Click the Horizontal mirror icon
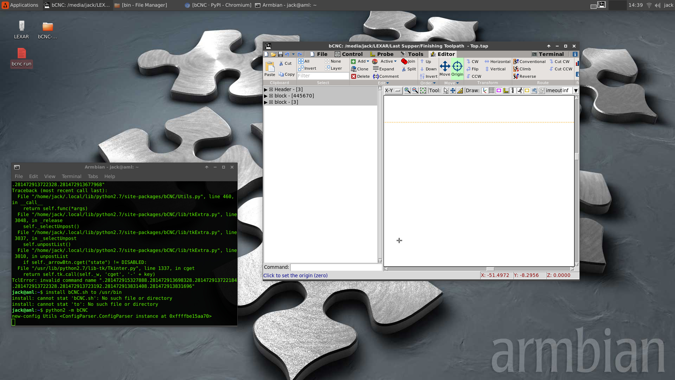The image size is (675, 380). click(x=487, y=62)
